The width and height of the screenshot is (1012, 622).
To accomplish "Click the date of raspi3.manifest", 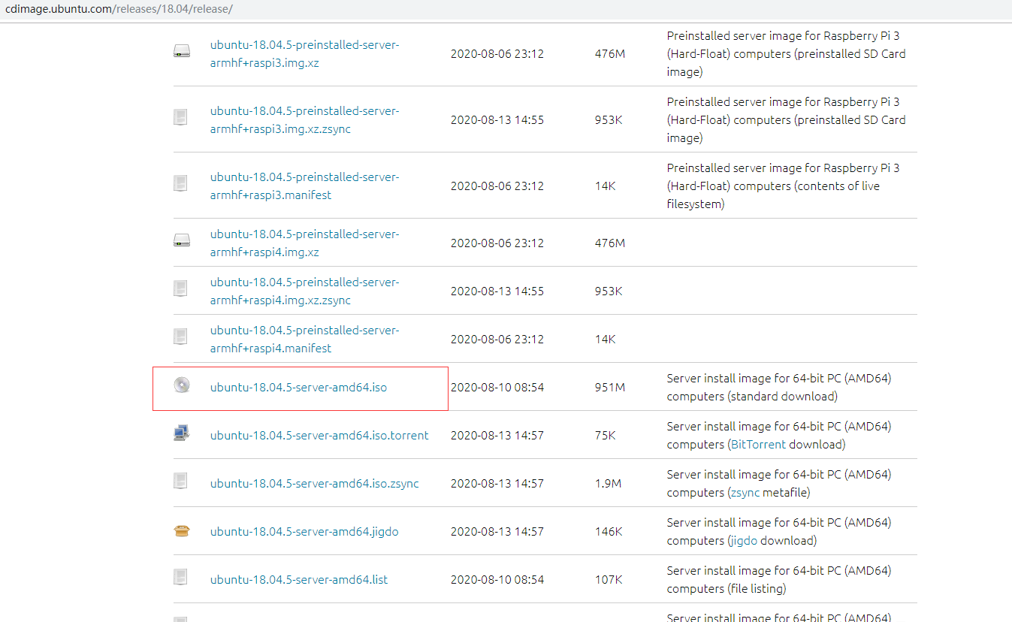I will click(x=497, y=186).
